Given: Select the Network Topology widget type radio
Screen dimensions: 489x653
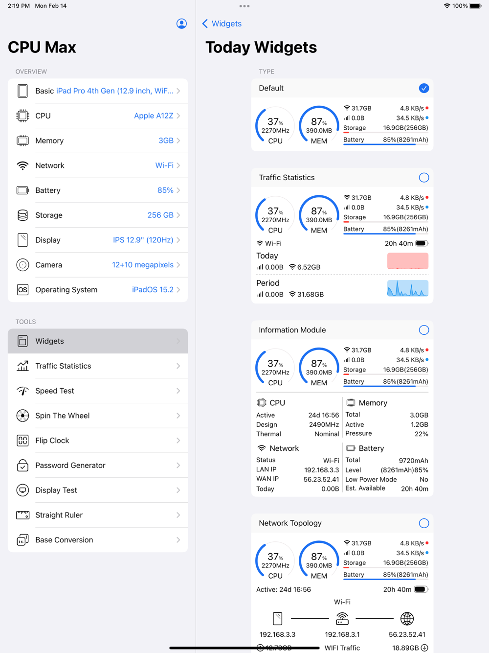Looking at the screenshot, I should tap(424, 523).
